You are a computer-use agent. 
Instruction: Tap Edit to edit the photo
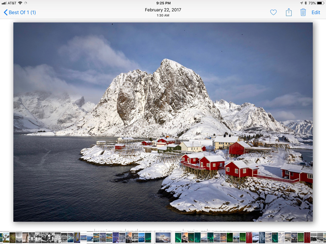(x=316, y=12)
